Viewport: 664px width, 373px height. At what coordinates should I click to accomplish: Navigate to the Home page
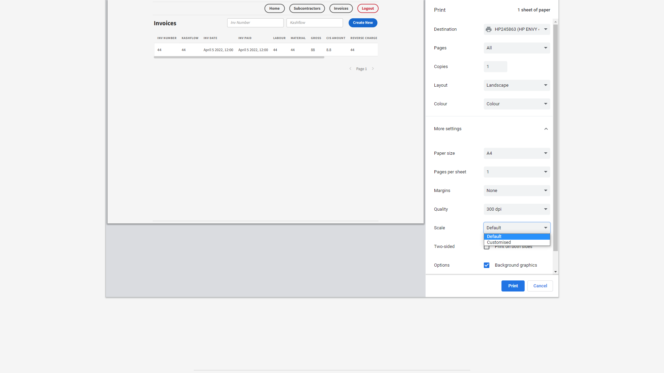click(274, 8)
